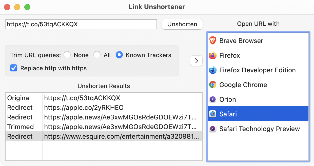Select the All trim option
The image size is (314, 166).
(97, 55)
